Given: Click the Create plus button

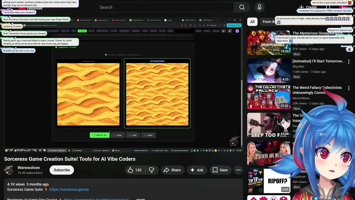Looking at the screenshot, I should (x=308, y=7).
